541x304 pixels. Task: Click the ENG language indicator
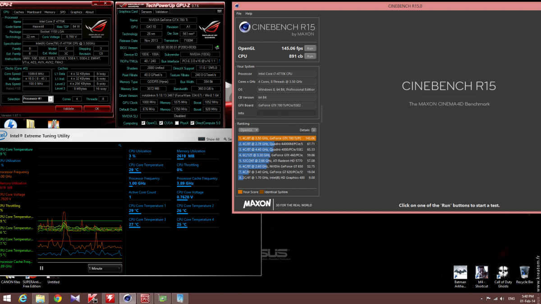pos(511,298)
